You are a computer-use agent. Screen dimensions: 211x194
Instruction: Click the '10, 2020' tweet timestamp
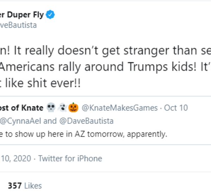click(x=16, y=159)
